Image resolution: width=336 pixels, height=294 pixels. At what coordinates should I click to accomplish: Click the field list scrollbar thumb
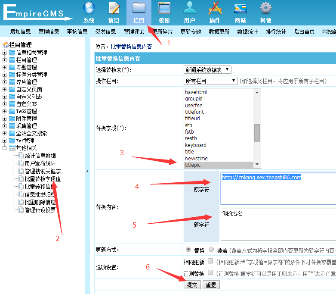pyautogui.click(x=257, y=133)
